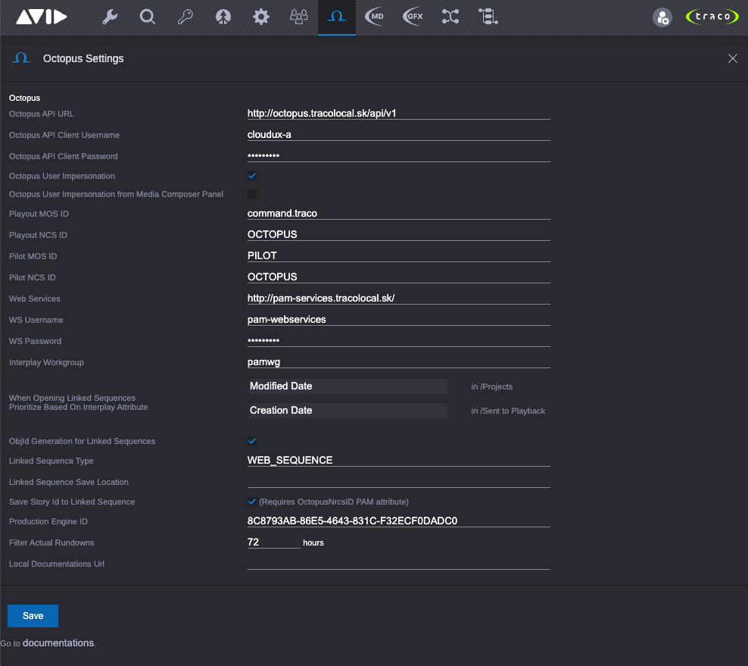Select the search magnifier icon
The image size is (748, 666).
pos(148,17)
